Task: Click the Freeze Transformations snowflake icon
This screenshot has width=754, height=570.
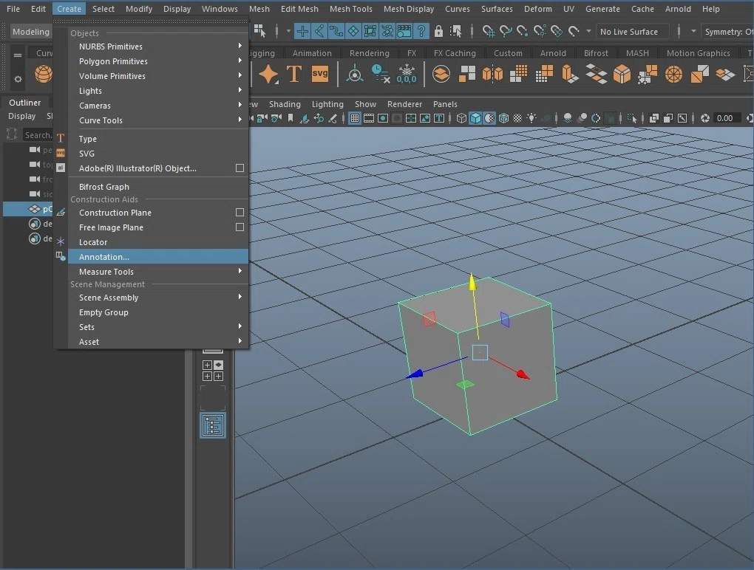Action: pyautogui.click(x=407, y=74)
